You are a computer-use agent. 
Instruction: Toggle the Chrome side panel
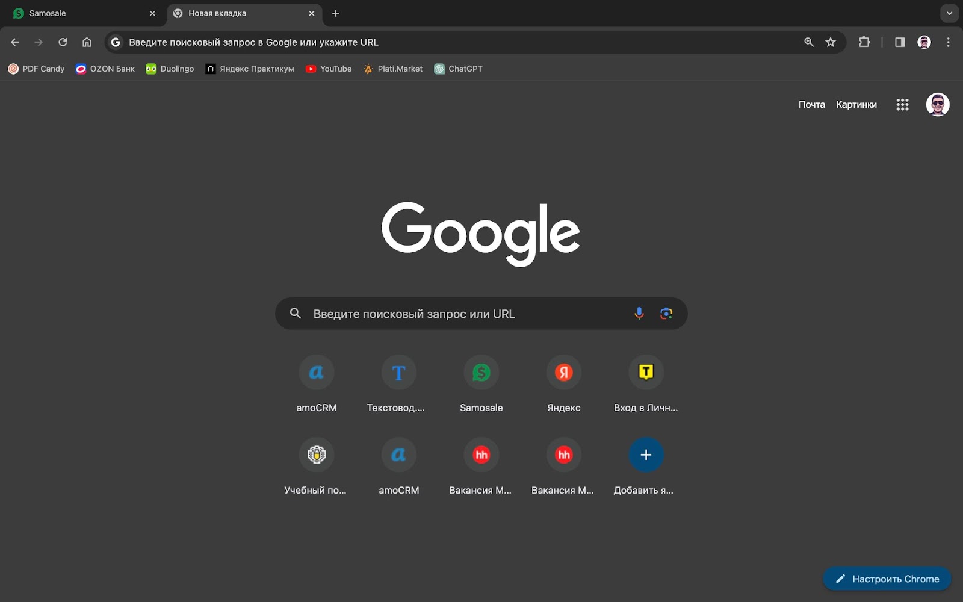click(900, 42)
